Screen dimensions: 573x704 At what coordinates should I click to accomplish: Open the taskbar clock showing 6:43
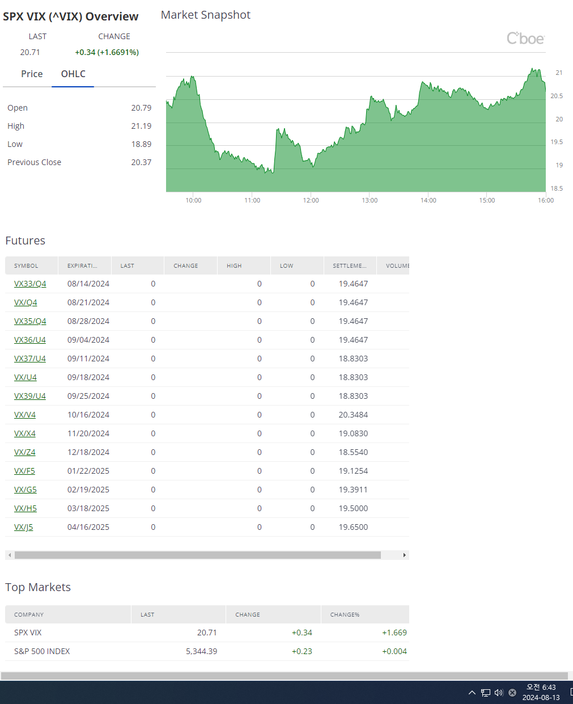541,693
